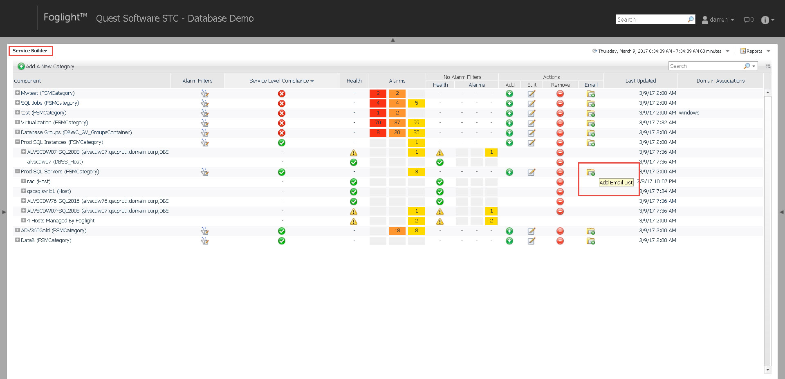Open the darren user dropdown menu
Screen dimensions: 785x379
[x=718, y=20]
